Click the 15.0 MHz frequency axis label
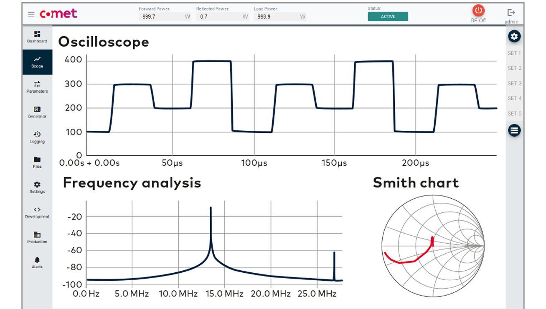Viewport: 546px width, 309px height. coord(225,294)
